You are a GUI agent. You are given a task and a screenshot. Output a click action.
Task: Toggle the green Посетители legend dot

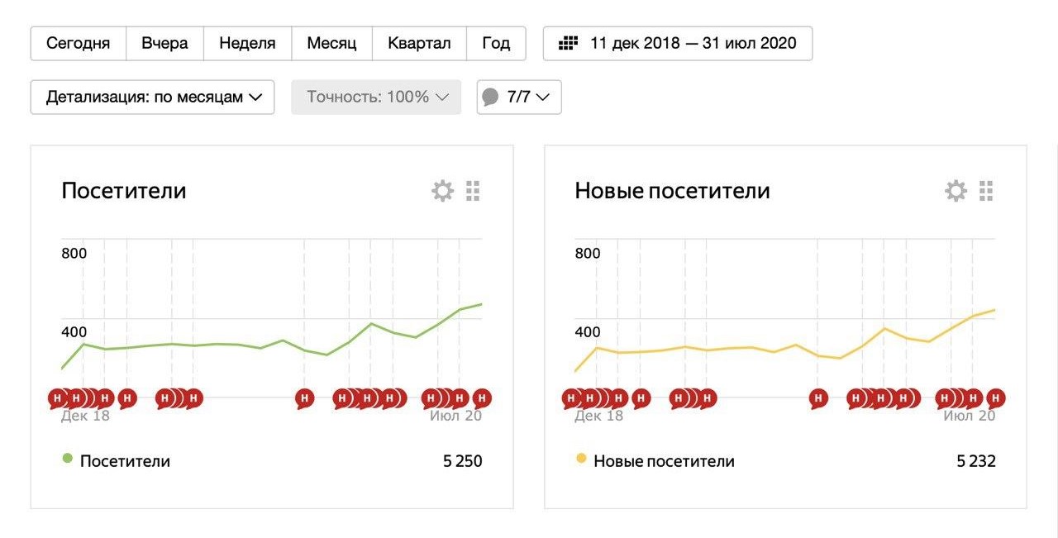point(68,459)
